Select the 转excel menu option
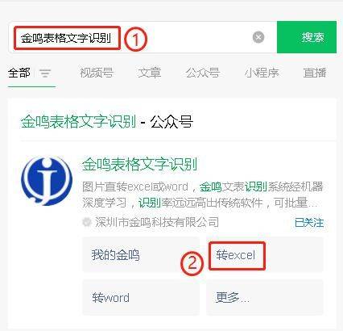This screenshot has height=331, width=343. pos(265,254)
